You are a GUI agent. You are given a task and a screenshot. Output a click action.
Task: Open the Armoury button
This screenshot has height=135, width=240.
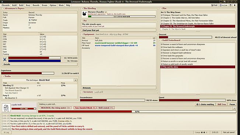coord(119,88)
